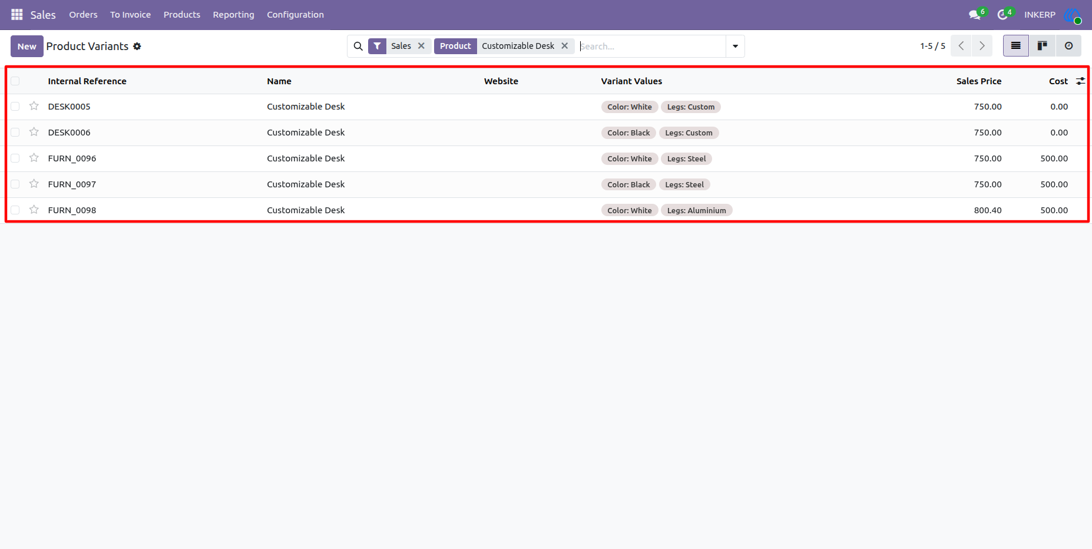Open the activities clock icon
The image size is (1092, 549).
[1002, 15]
